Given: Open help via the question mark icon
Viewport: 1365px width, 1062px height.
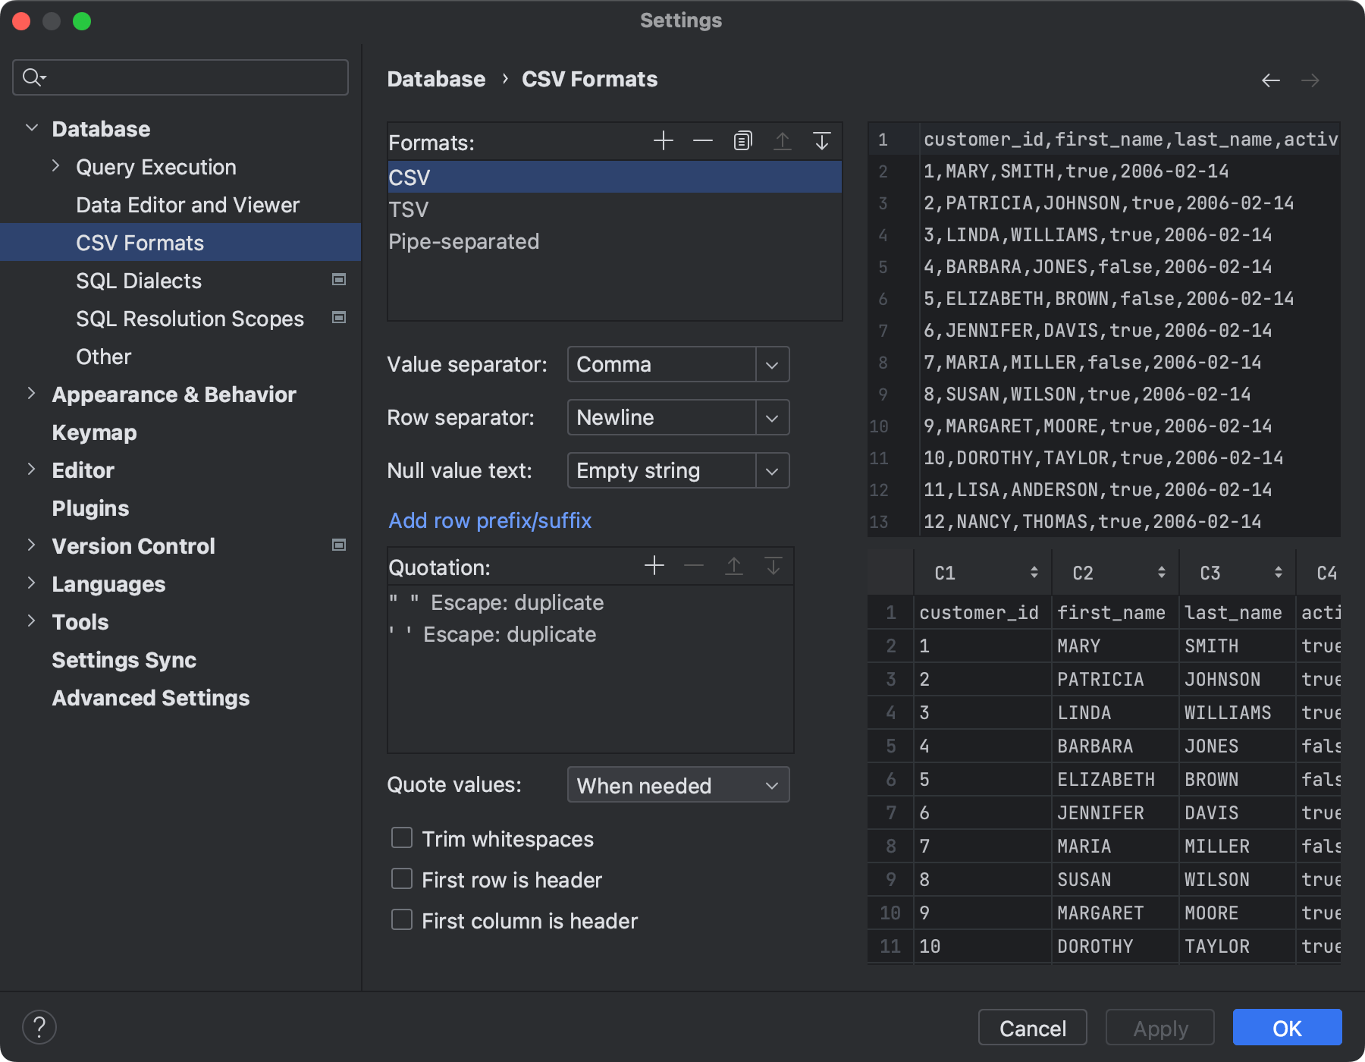Looking at the screenshot, I should (40, 1027).
